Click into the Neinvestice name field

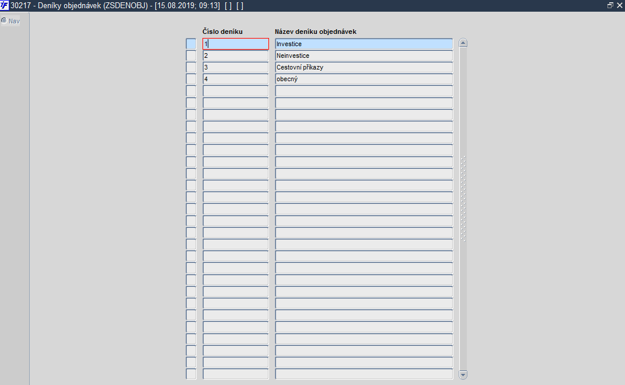pos(364,56)
